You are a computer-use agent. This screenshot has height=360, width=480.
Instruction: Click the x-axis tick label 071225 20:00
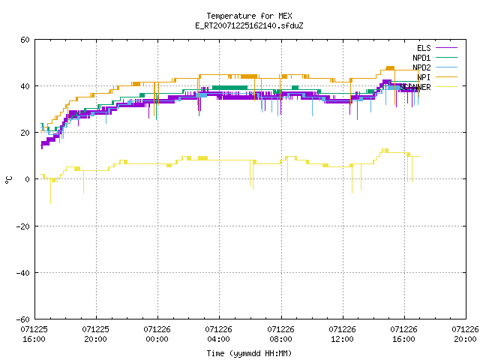click(x=95, y=334)
